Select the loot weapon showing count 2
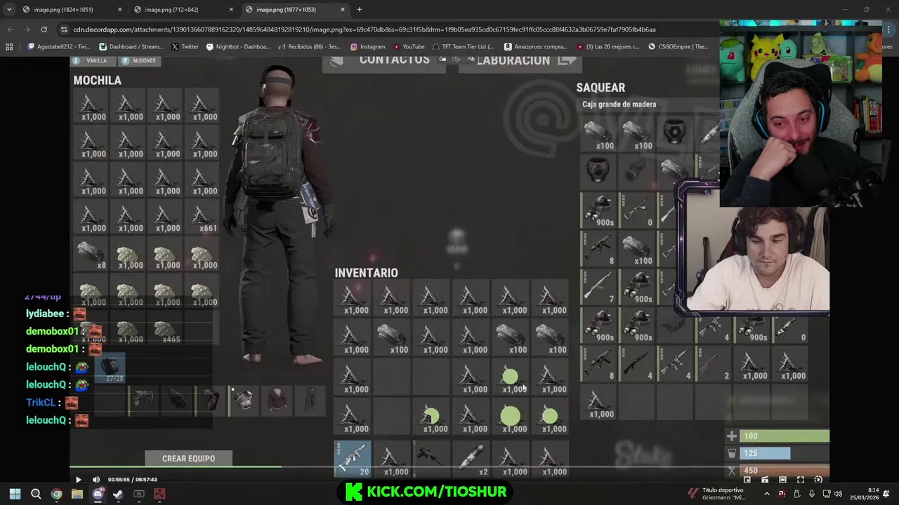This screenshot has width=899, height=505. (x=714, y=363)
